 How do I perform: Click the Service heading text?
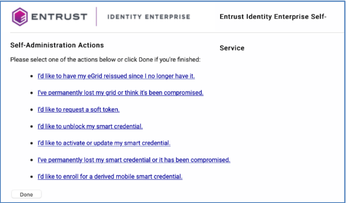pyautogui.click(x=232, y=48)
